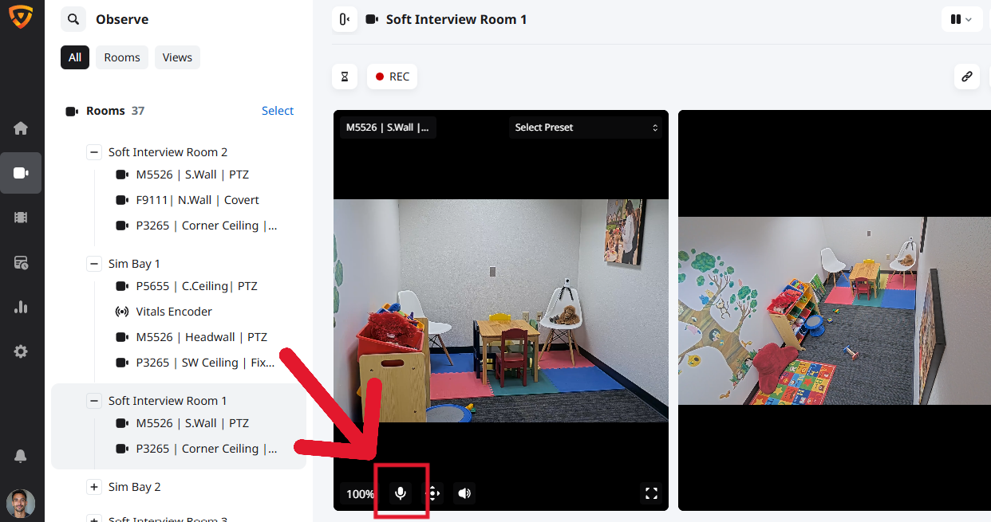
Task: Open the layout view dropdown
Action: pos(961,19)
